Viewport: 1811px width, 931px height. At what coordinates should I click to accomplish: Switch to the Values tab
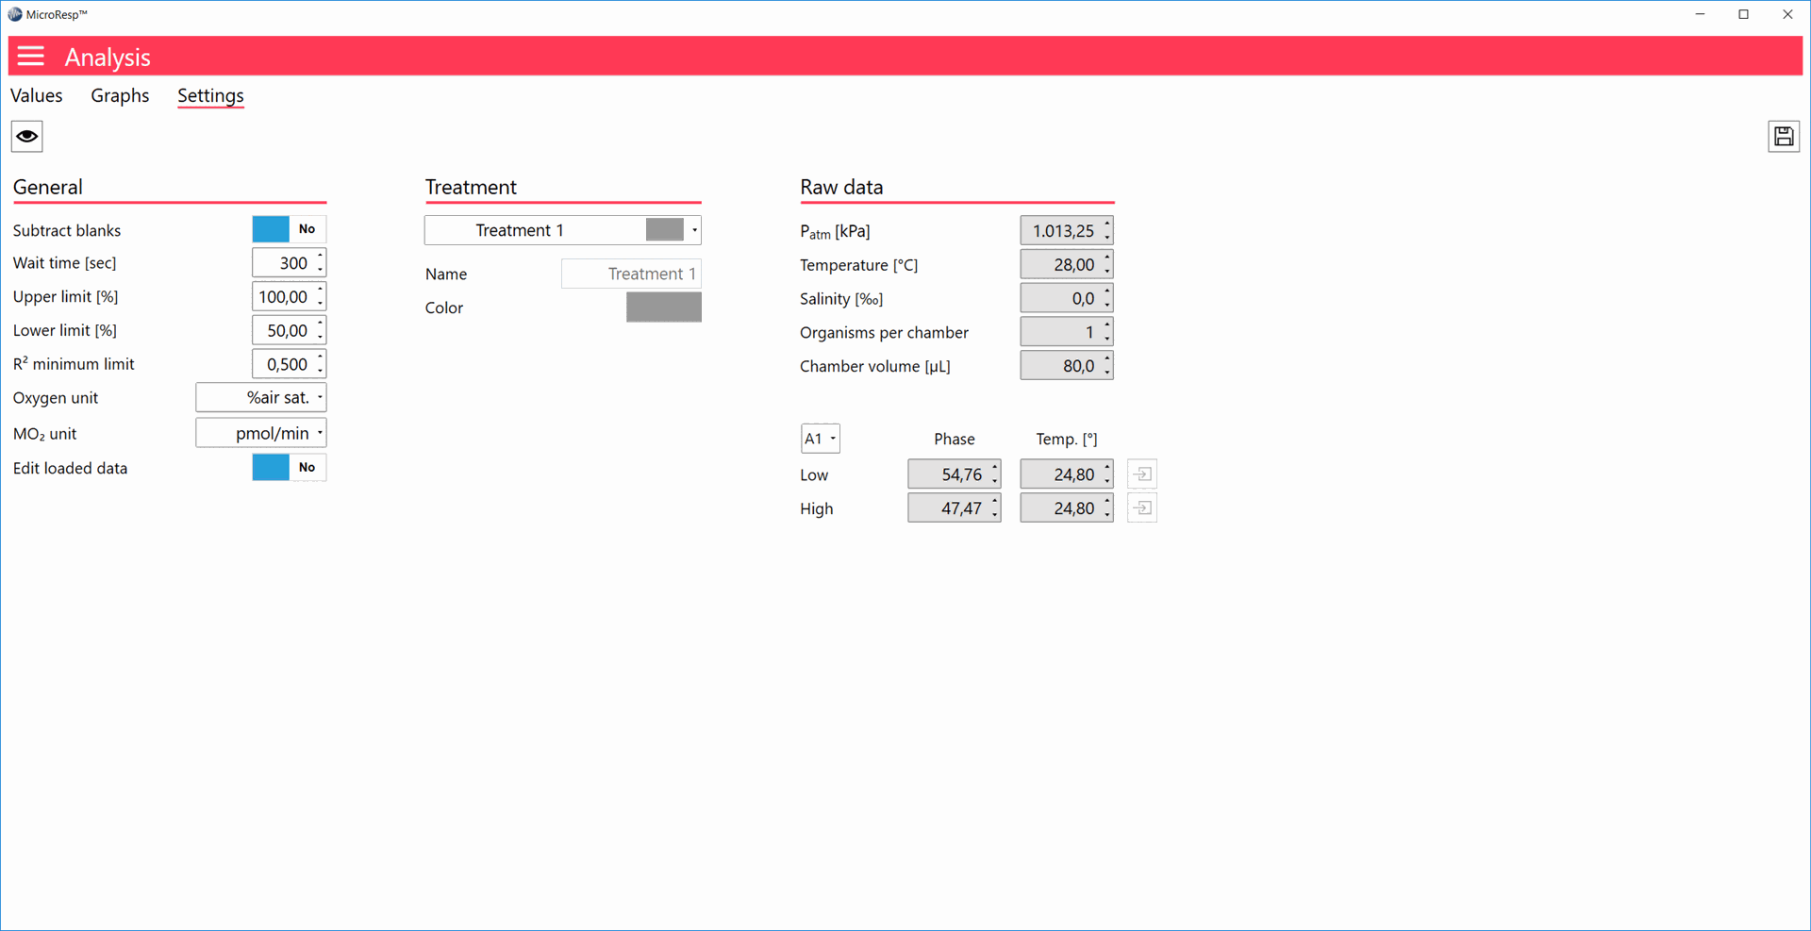[x=37, y=95]
